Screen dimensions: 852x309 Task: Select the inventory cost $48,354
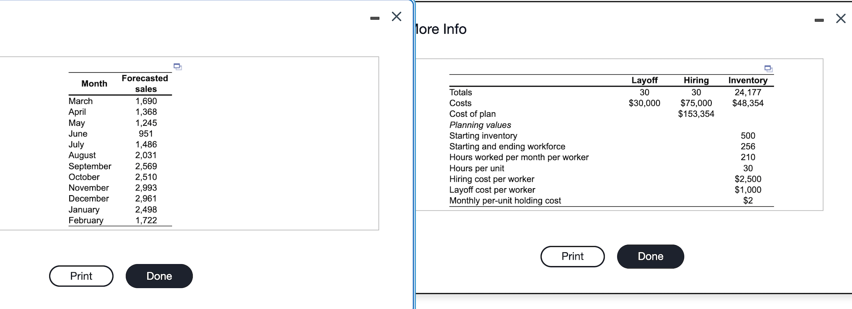pos(748,103)
